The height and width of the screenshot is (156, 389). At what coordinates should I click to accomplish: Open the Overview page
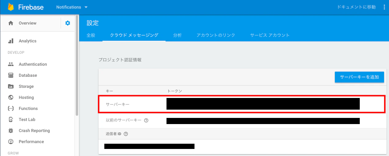point(27,23)
